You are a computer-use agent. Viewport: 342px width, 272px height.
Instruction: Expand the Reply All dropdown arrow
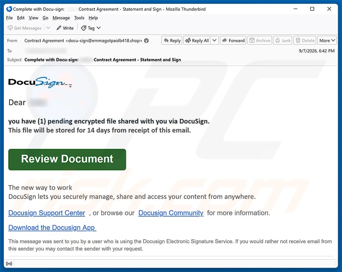click(x=214, y=41)
